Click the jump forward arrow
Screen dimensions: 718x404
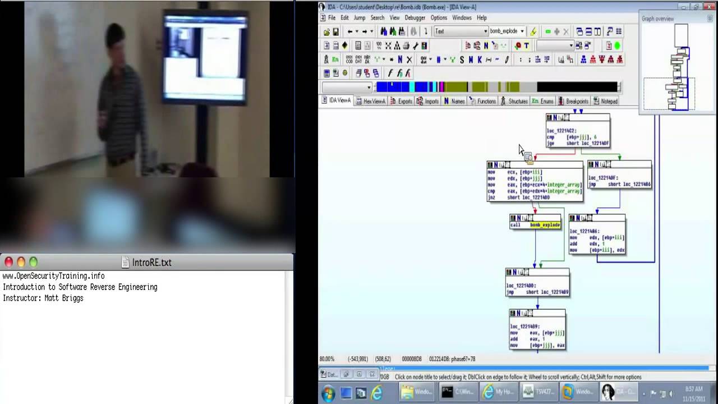(365, 32)
